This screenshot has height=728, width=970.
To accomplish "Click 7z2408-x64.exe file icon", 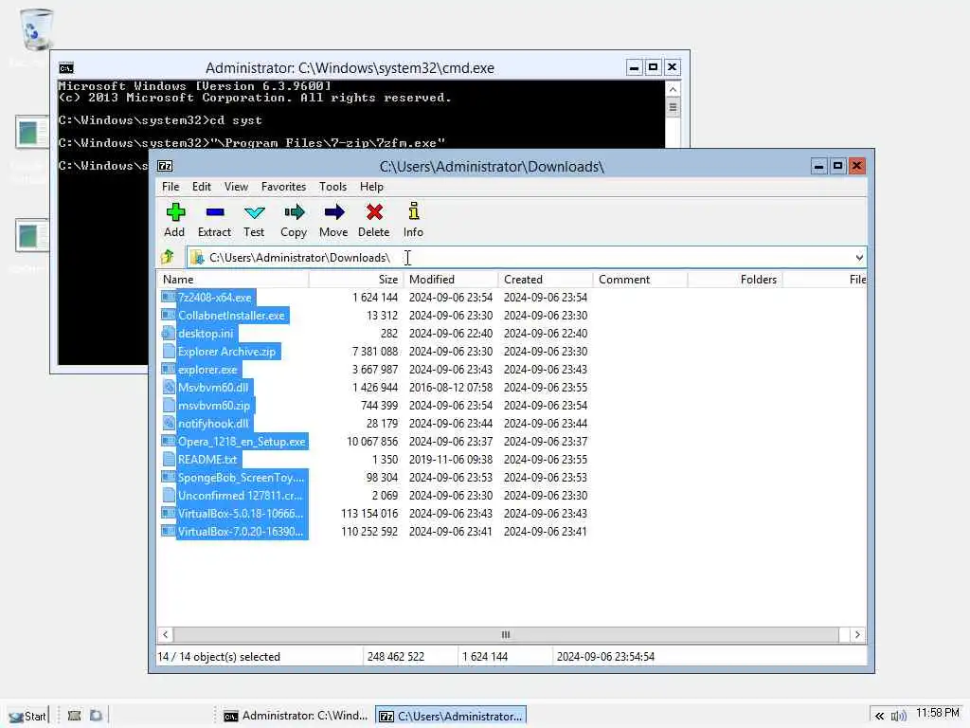I will [169, 297].
